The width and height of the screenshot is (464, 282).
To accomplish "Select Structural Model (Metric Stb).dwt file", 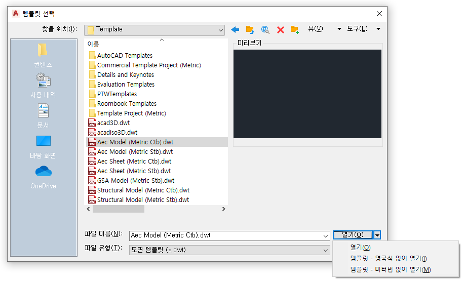I will (x=139, y=200).
